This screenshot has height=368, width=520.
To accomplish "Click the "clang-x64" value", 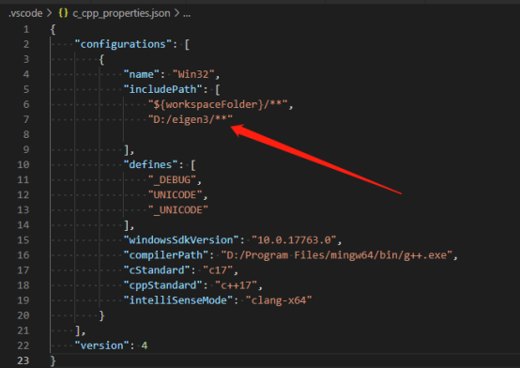I will tap(279, 300).
